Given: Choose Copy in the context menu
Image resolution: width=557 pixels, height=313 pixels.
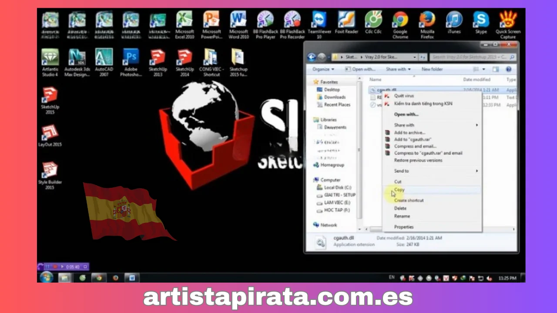Looking at the screenshot, I should point(432,190).
